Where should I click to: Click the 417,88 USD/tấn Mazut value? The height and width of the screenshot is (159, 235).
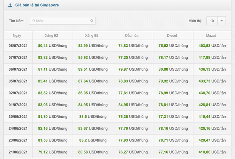(x=212, y=57)
